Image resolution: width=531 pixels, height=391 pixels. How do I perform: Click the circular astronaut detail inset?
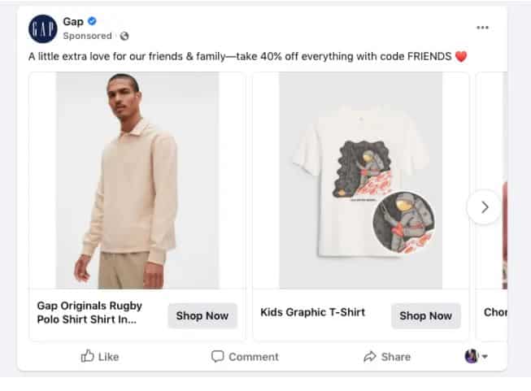(404, 223)
